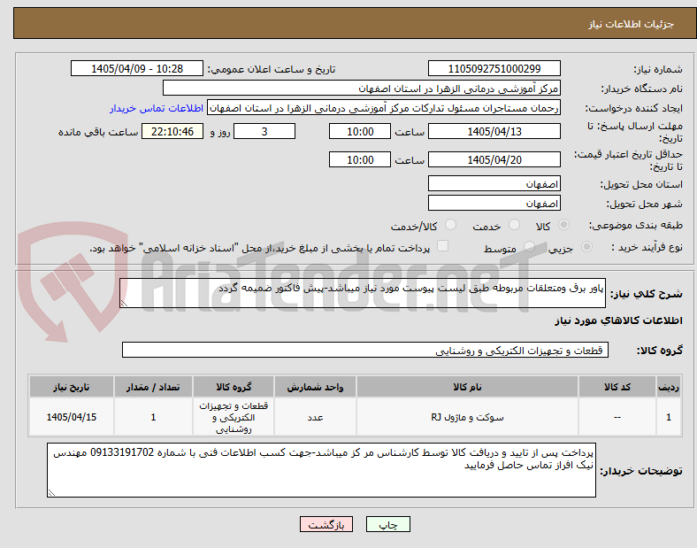Image resolution: width=697 pixels, height=548 pixels.
Task: Click the جزئیات اطلاعات نیاز page title
Action: 632,24
